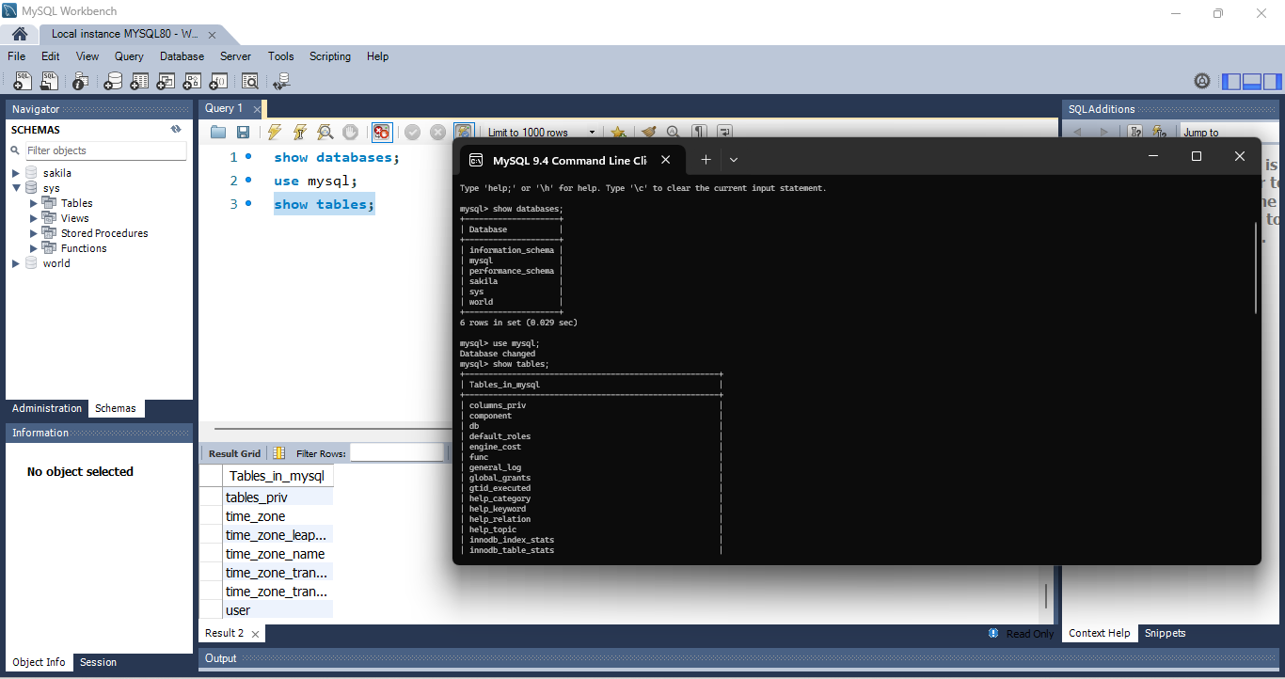Stop the query being executed
Screen dimensions: 1285x679
coord(350,133)
